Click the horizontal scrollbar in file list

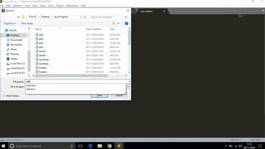click(71, 76)
